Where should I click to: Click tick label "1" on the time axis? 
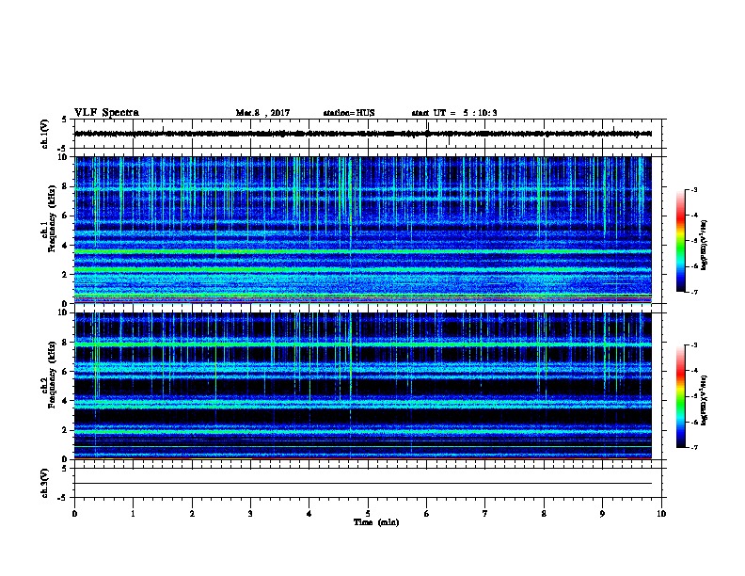(x=133, y=513)
